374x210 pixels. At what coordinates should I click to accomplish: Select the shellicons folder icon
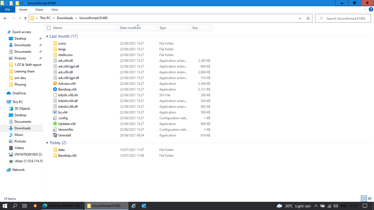coord(55,55)
